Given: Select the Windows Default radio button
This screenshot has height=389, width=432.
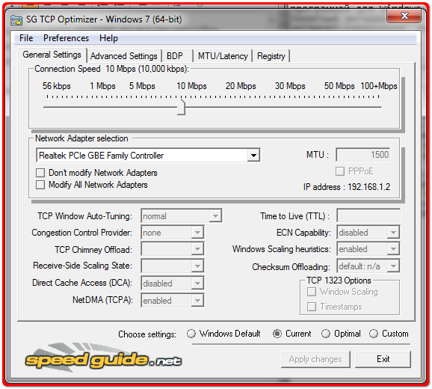Looking at the screenshot, I should coord(191,334).
